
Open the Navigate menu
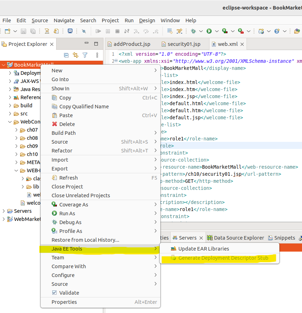64,20
